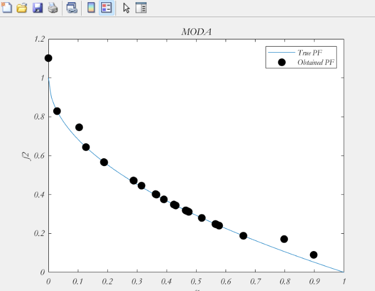Open the Property Inspector panel icon

tap(141, 8)
